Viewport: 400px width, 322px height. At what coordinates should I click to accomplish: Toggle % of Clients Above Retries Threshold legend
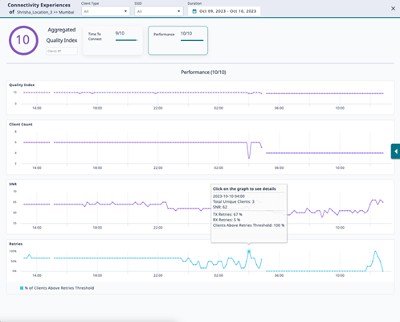pyautogui.click(x=57, y=288)
